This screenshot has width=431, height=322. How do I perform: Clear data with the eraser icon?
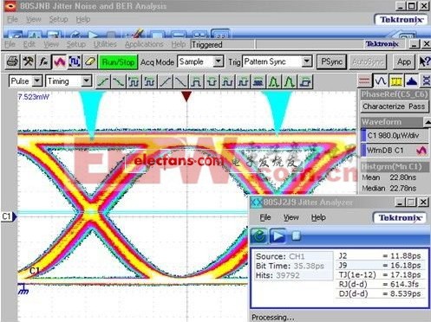tap(90, 61)
